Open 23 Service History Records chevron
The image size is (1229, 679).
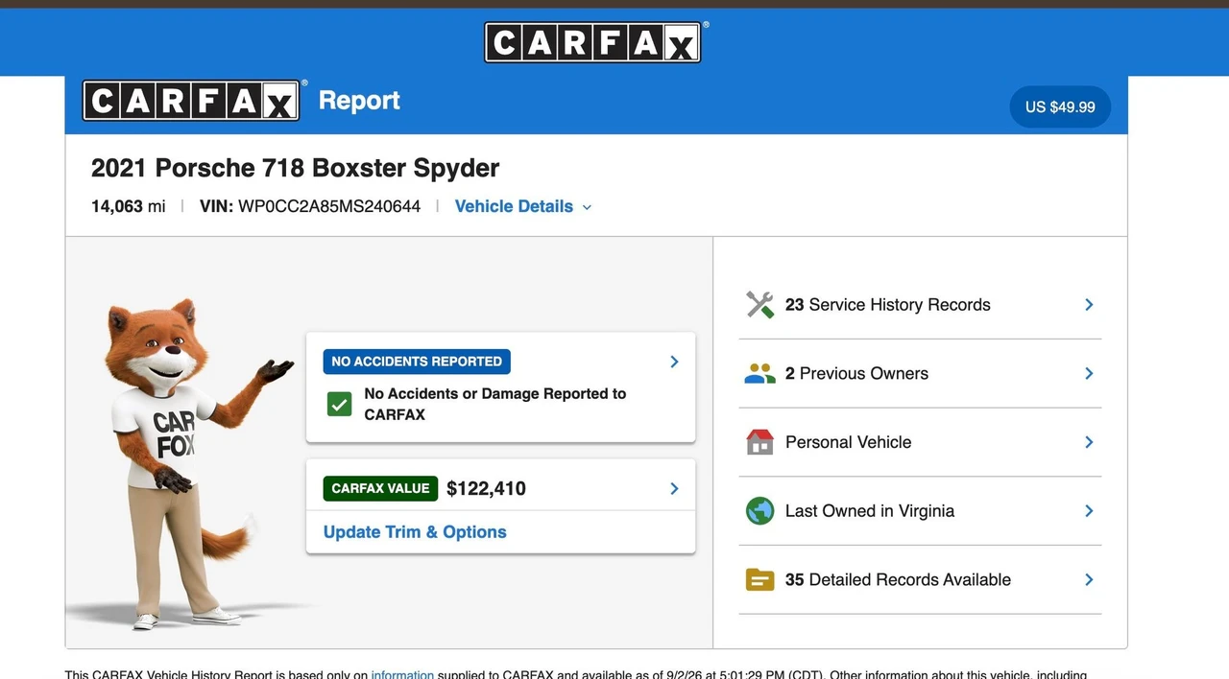[1089, 305]
